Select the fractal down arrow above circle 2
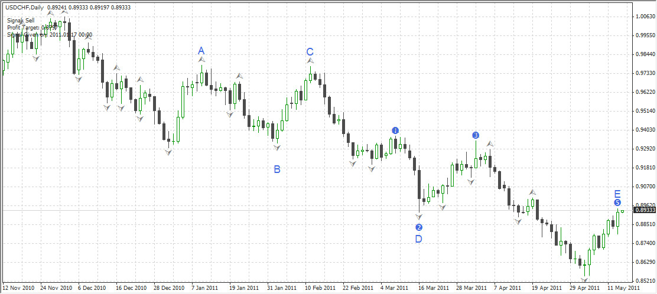 [419, 217]
